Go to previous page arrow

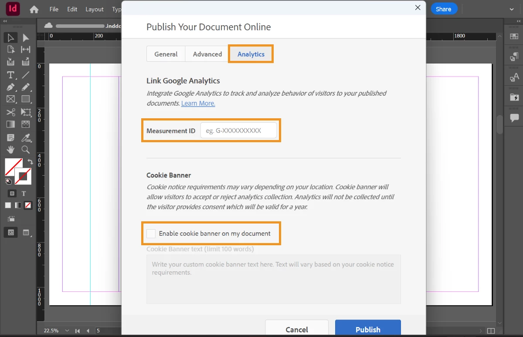(x=88, y=331)
